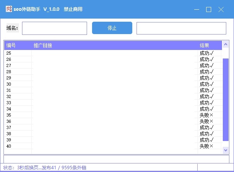This screenshot has height=172, width=234.
Task: Select row number 37
Action: 113,127
